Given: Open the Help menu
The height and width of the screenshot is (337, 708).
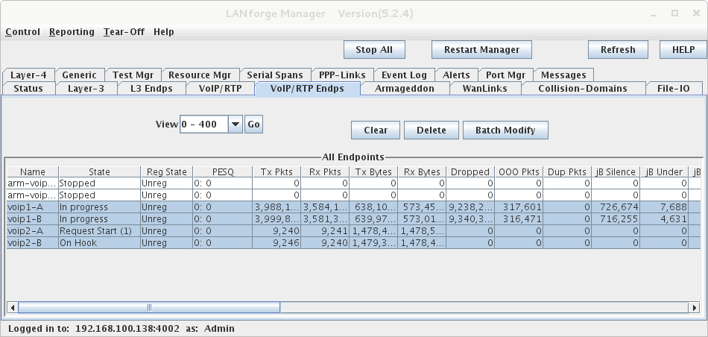Looking at the screenshot, I should point(163,32).
